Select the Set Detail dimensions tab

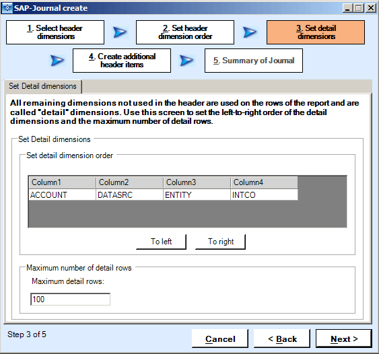[x=43, y=86]
